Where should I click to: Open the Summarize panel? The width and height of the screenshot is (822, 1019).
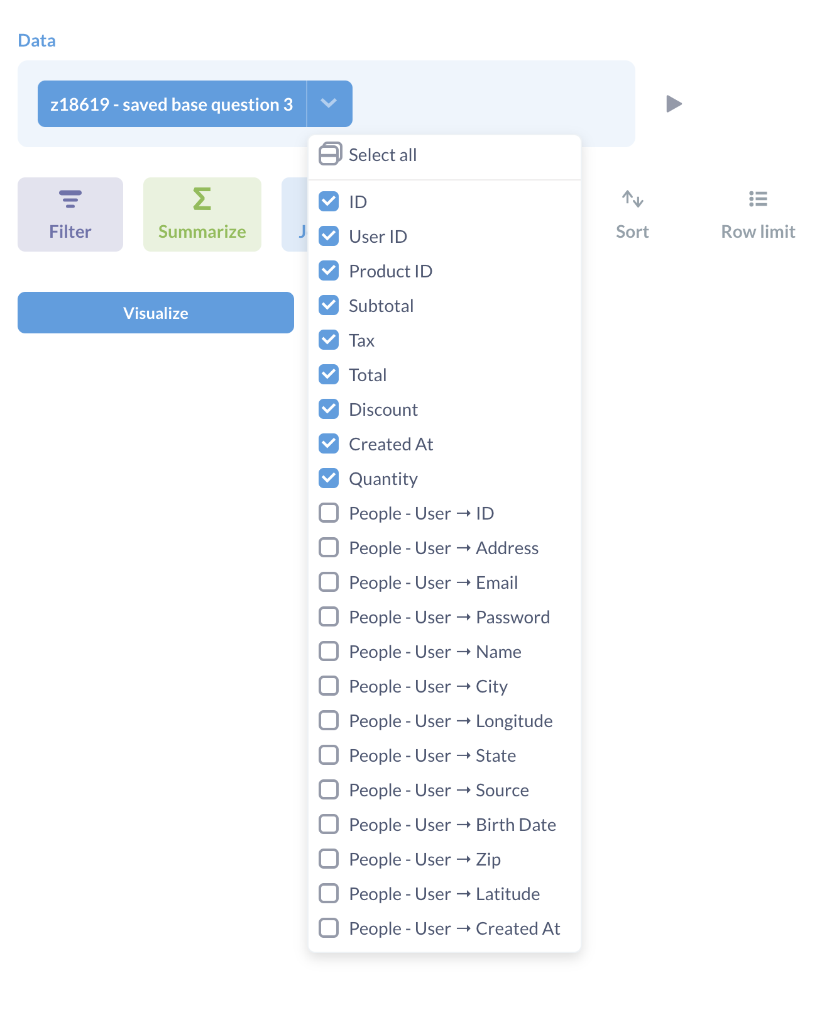[202, 214]
